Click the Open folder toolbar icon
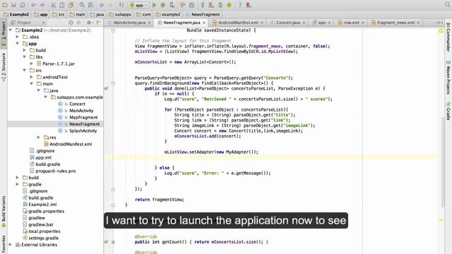Screen dimensions: 452x254 pyautogui.click(x=5, y=5)
